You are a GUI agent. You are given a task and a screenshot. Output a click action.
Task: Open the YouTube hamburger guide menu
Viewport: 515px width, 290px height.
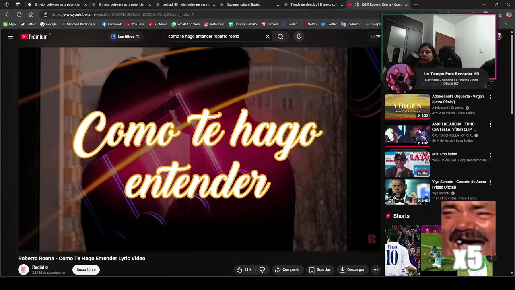(11, 37)
